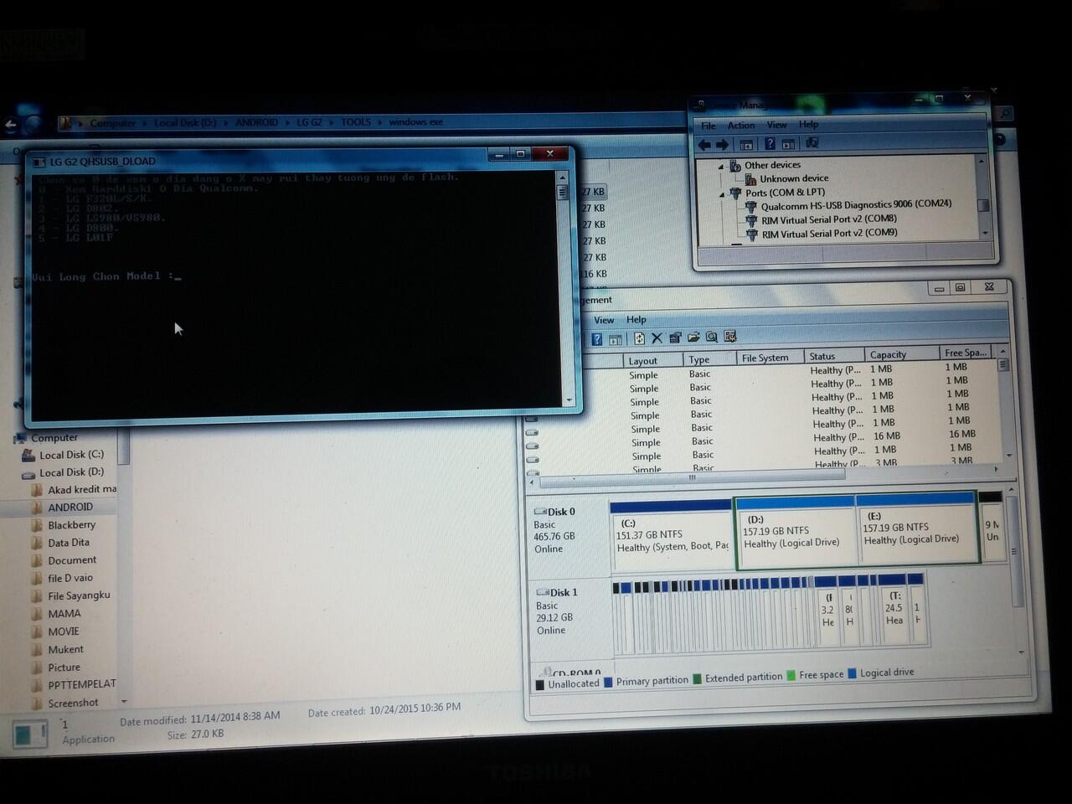The height and width of the screenshot is (804, 1072).
Task: Select RIM Virtual Serial Port v2 (COM9)
Action: [829, 234]
